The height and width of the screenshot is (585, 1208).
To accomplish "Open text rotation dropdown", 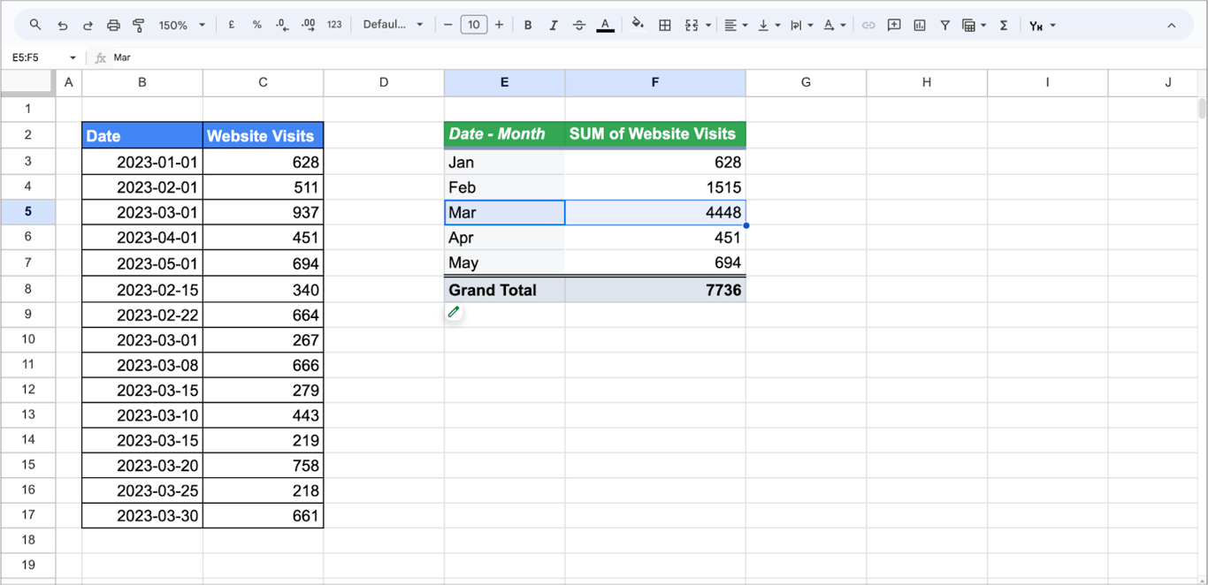I will 834,25.
